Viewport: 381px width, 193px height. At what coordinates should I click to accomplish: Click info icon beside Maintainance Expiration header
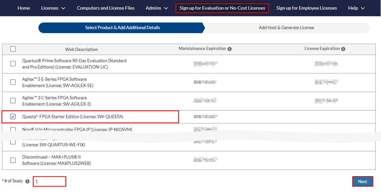[230, 49]
